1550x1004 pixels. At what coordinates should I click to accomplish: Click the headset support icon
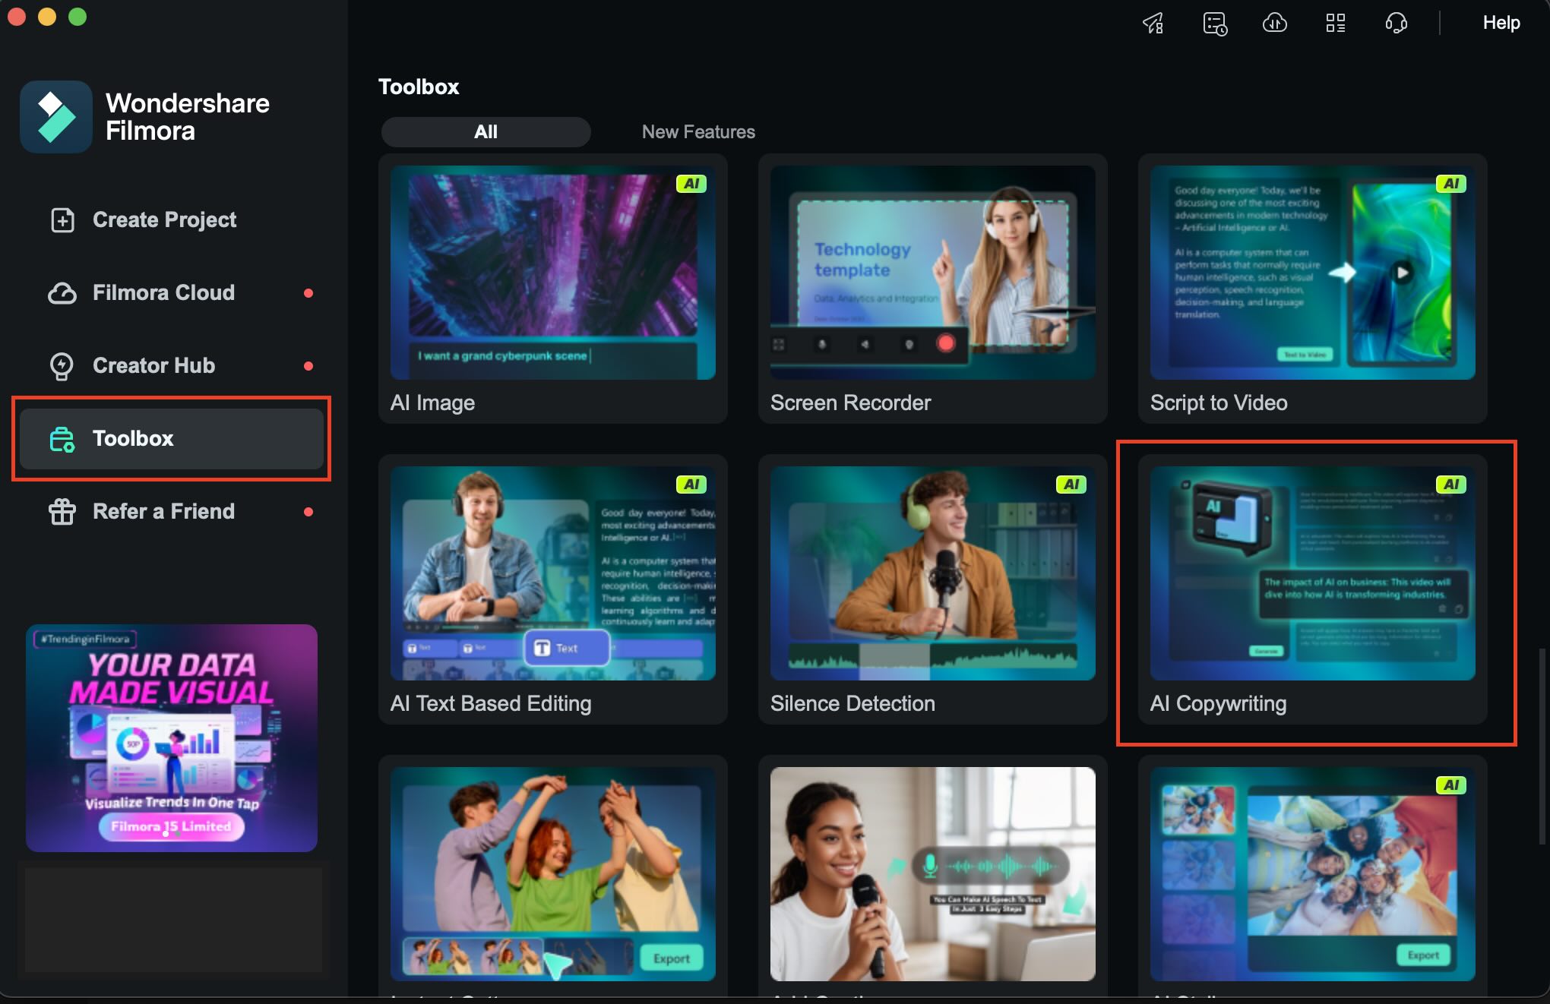(1397, 23)
